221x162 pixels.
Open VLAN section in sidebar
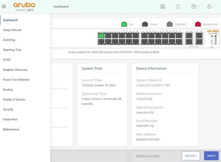[7, 60]
